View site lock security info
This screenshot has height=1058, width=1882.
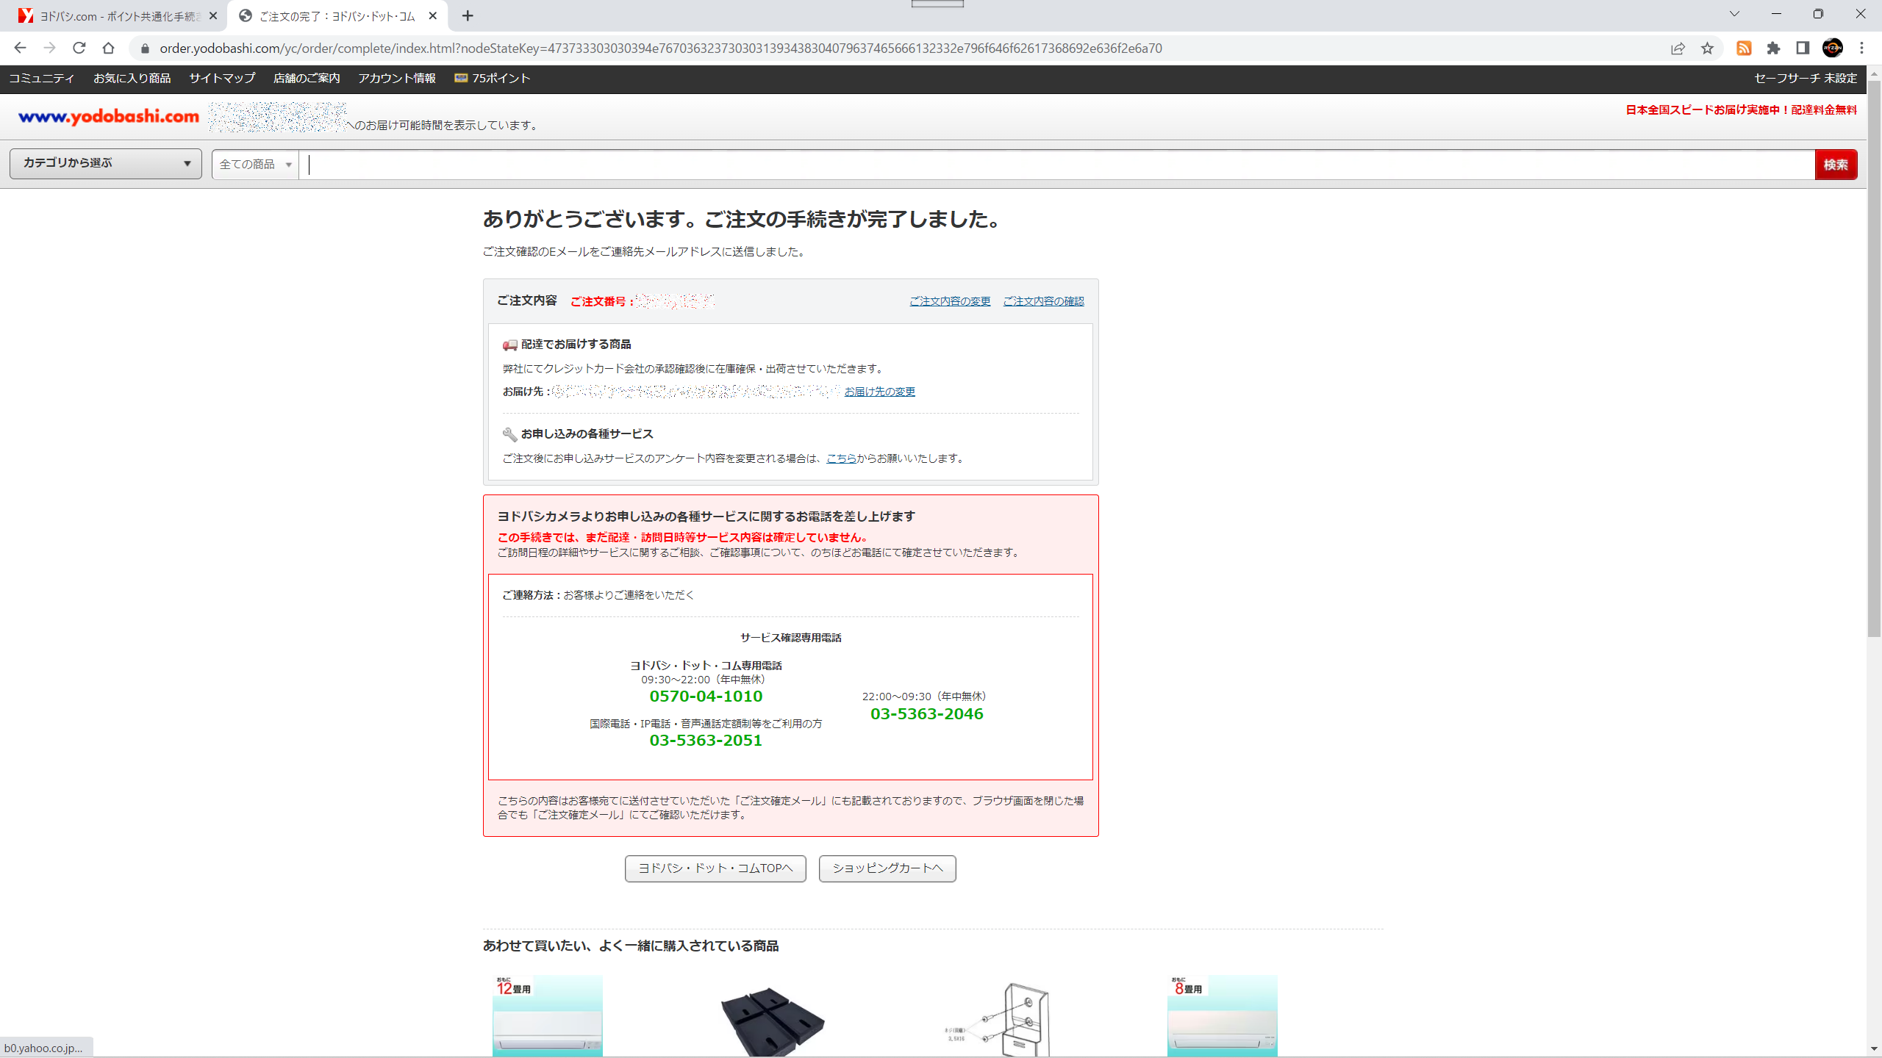click(x=145, y=48)
